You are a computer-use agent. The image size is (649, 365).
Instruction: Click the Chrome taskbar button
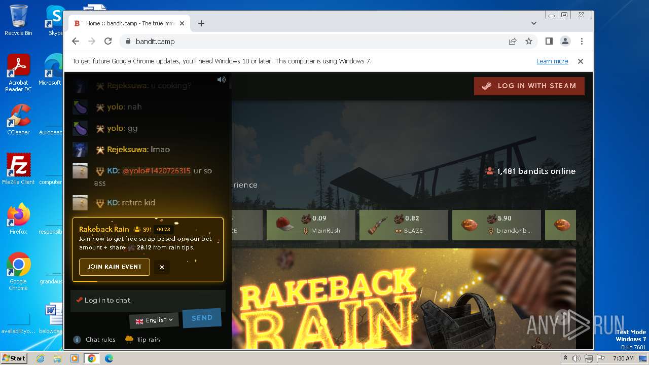[92, 358]
